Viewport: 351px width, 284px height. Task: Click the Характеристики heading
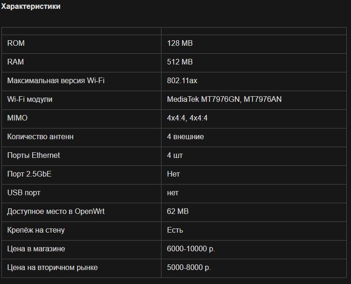[x=31, y=6]
